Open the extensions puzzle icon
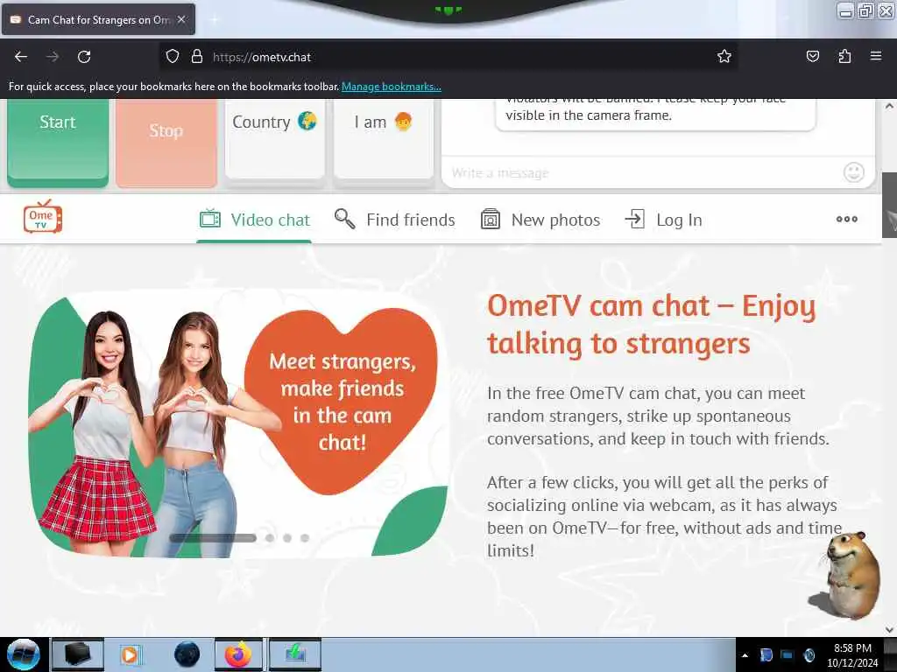 point(844,56)
